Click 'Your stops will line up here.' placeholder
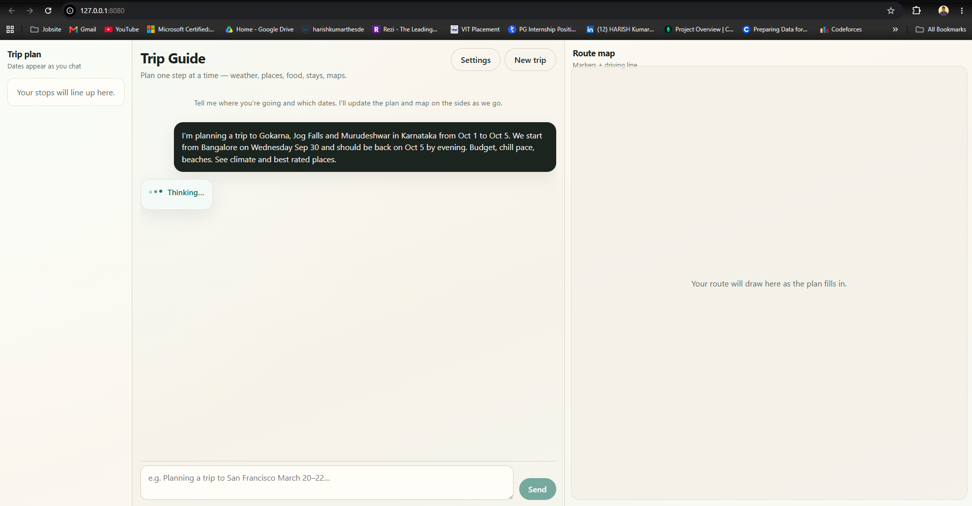Viewport: 972px width, 506px height. pos(66,92)
